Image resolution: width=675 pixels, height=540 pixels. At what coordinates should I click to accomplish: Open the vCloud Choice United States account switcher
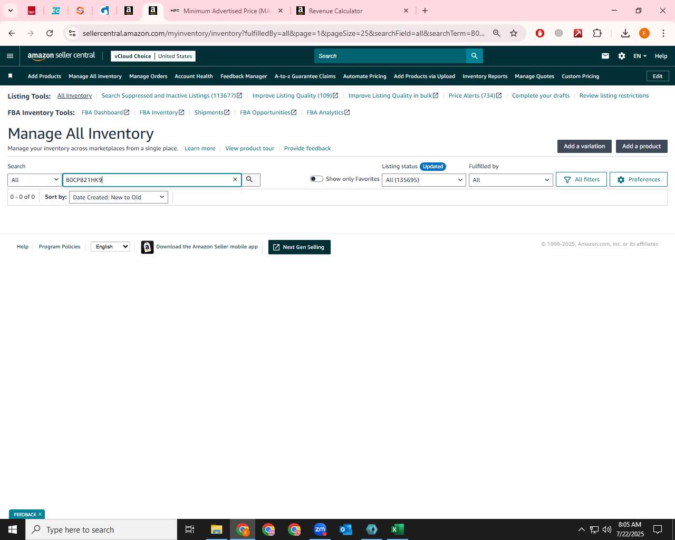pos(153,56)
